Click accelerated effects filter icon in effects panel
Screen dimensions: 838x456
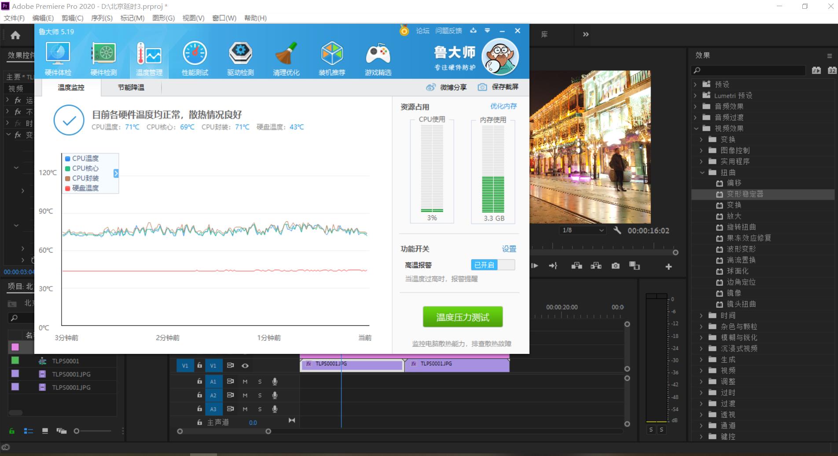click(x=816, y=70)
